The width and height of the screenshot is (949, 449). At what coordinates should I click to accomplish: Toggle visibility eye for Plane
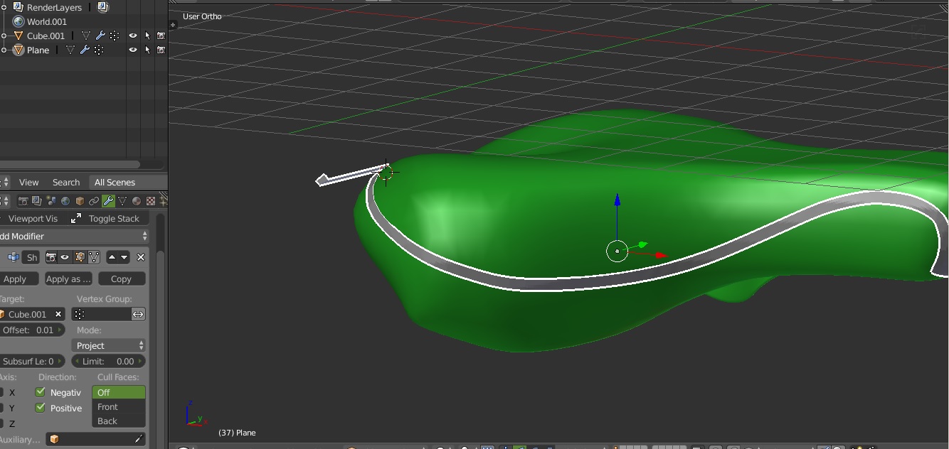(x=132, y=50)
